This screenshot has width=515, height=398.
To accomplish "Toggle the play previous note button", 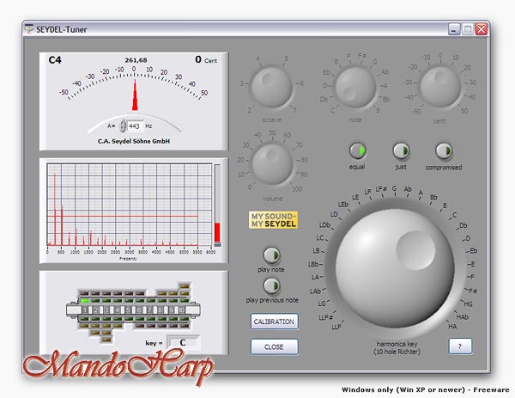I will (x=271, y=285).
